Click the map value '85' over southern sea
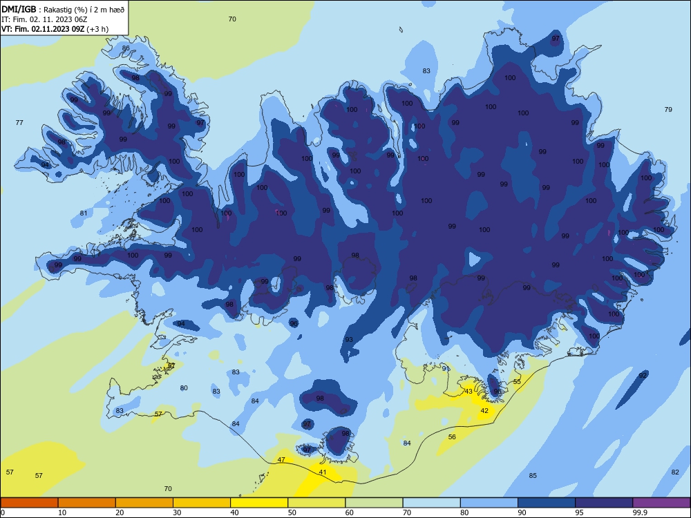 tap(533, 476)
